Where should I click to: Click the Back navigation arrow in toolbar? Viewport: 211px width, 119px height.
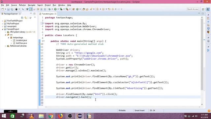[113, 9]
